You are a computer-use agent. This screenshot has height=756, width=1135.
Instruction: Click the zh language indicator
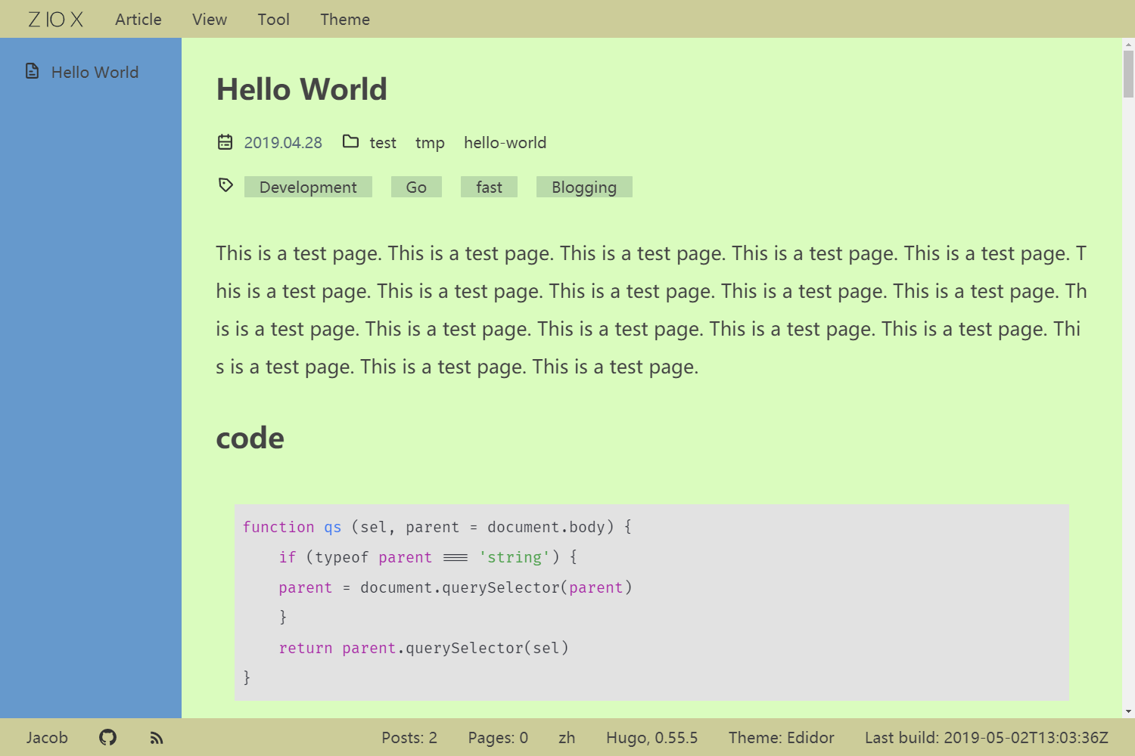pyautogui.click(x=567, y=738)
